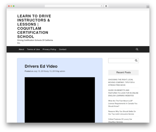156x132 pixels.
Task: Open post about LLQP License Requirements
Action: (123, 104)
